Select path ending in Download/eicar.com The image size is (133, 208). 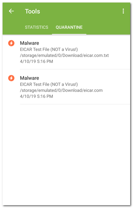(61, 91)
